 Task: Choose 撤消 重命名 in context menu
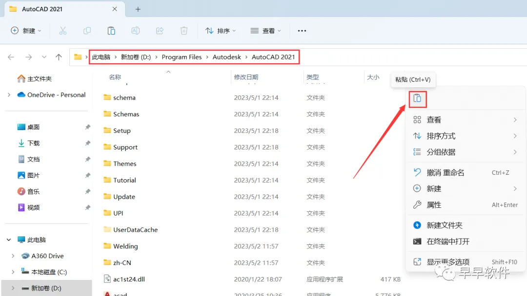[465, 173]
